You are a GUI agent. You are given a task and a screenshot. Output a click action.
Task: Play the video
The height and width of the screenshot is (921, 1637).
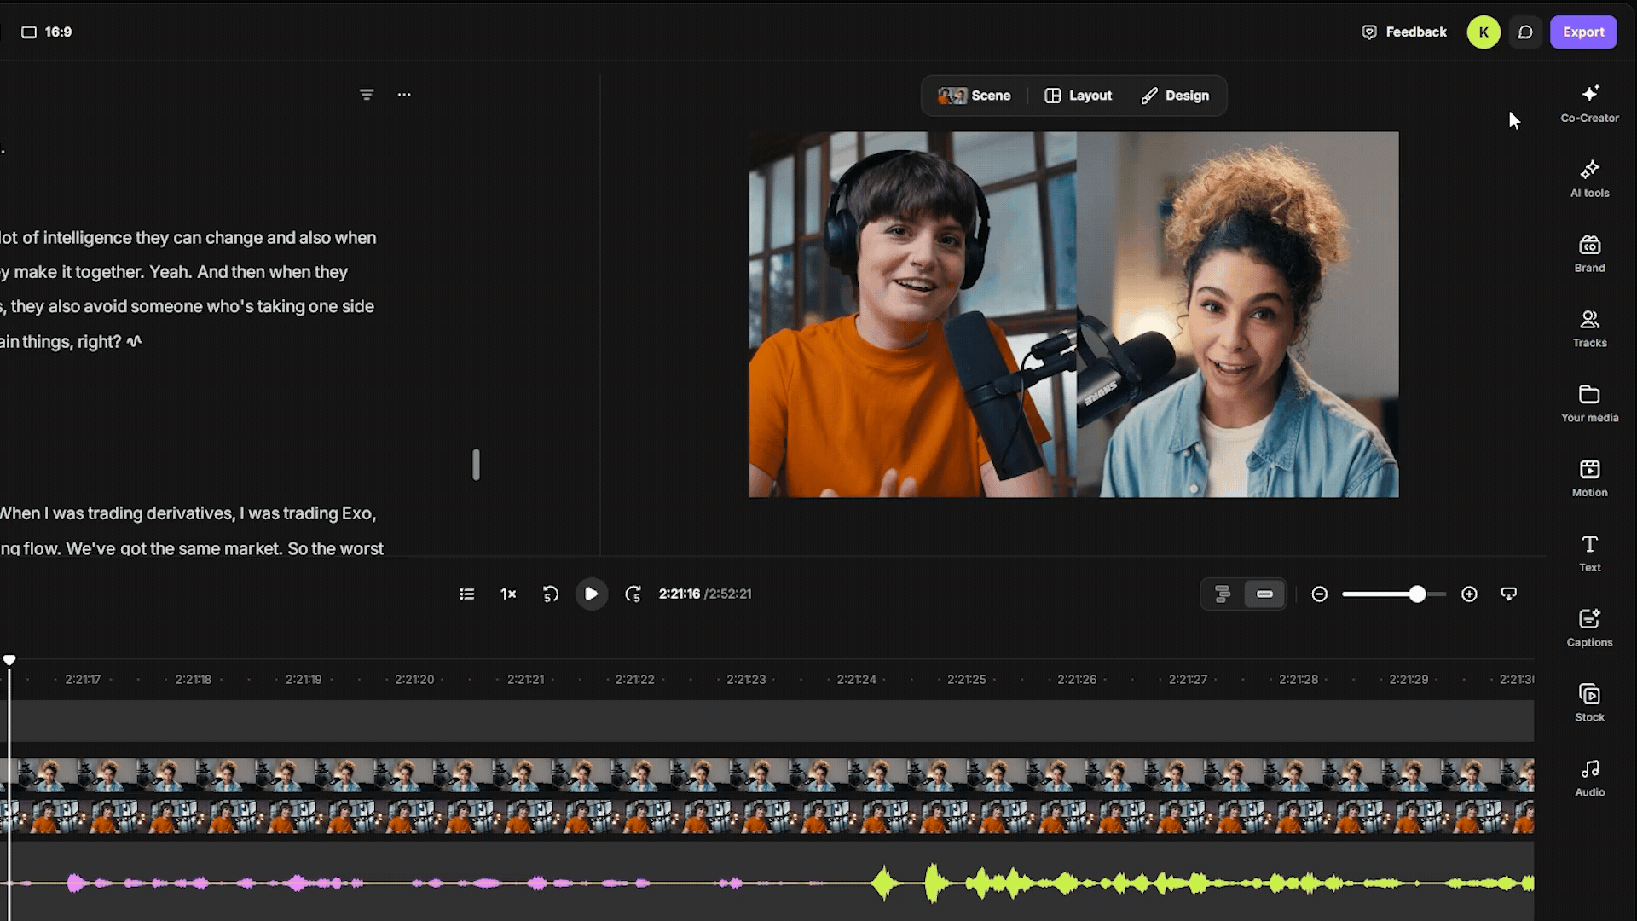pyautogui.click(x=591, y=594)
